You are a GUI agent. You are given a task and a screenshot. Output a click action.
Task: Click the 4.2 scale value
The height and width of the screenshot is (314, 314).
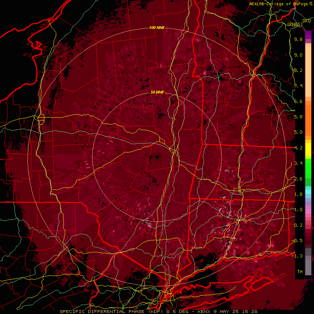click(x=298, y=148)
